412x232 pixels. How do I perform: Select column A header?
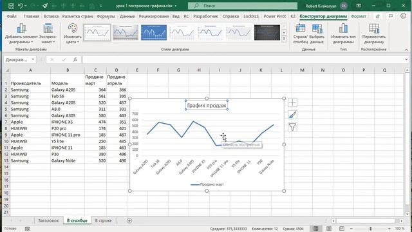tap(30, 70)
